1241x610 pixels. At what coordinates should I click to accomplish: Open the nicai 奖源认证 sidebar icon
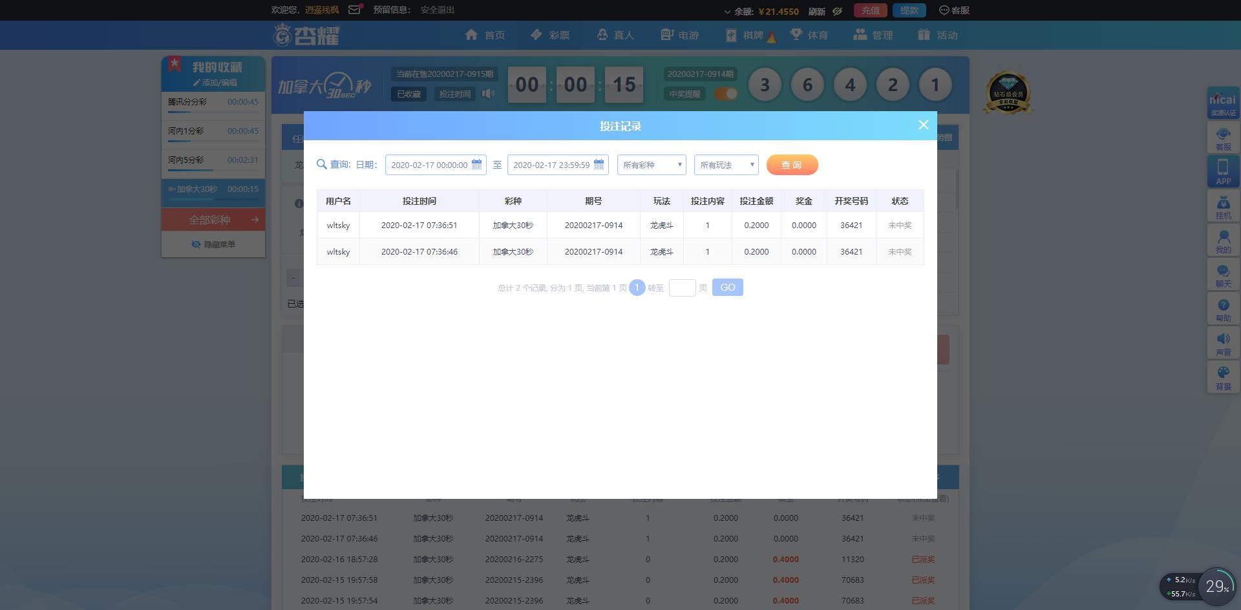(x=1223, y=103)
